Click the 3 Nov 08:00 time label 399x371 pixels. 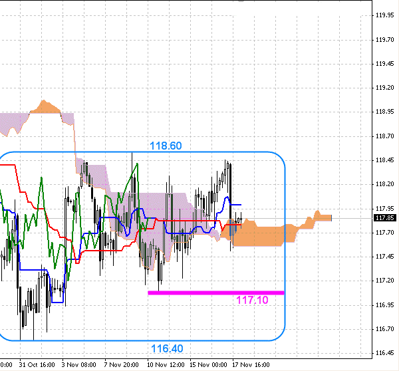79,365
